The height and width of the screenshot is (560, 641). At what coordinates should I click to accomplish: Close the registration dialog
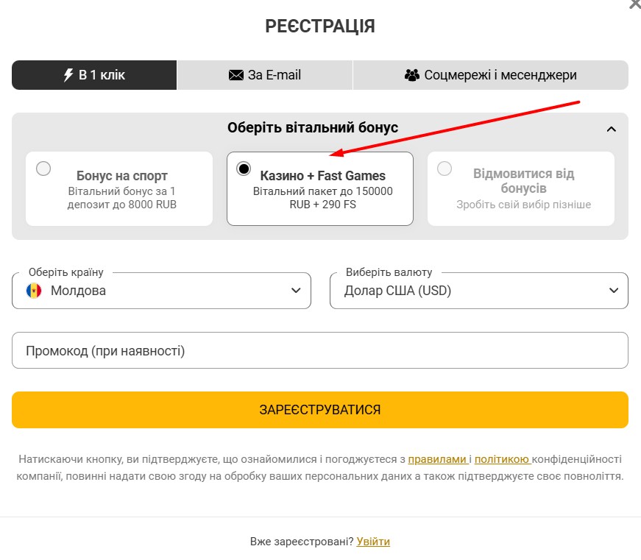[x=634, y=4]
